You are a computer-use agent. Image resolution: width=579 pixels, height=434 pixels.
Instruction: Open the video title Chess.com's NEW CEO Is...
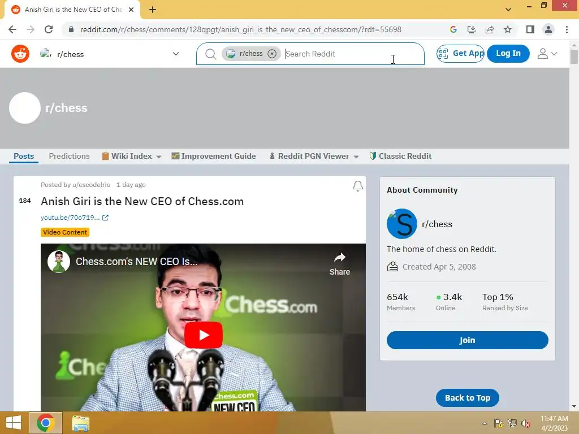(137, 262)
